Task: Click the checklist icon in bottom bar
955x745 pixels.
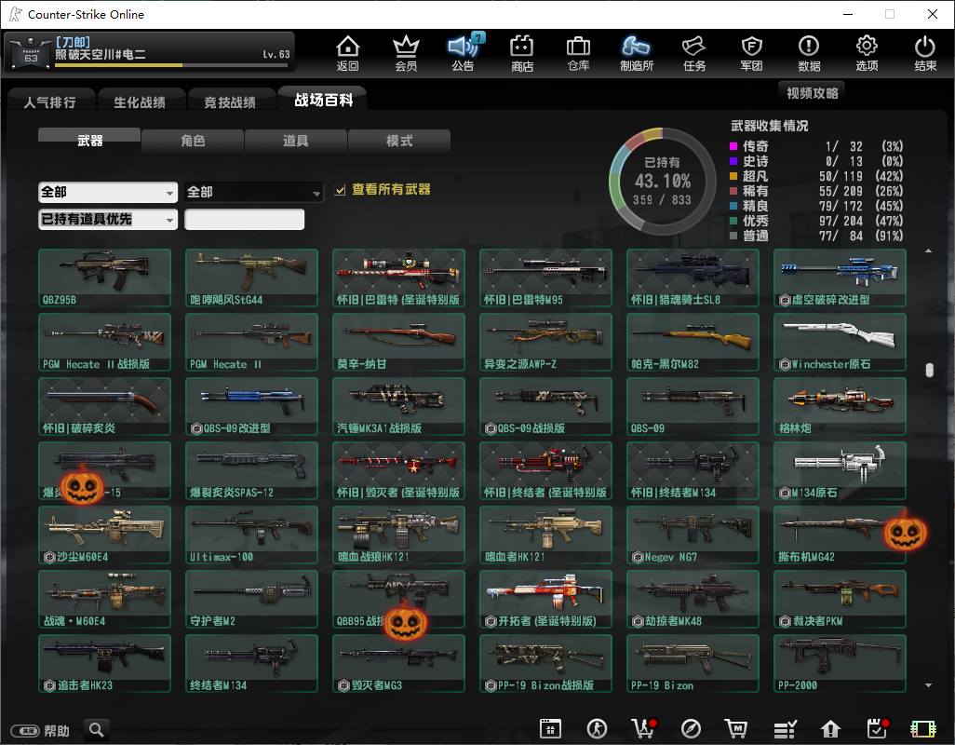Action: [x=785, y=728]
